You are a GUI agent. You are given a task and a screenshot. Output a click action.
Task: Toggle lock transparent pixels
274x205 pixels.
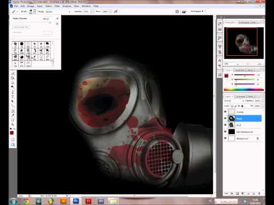232,106
